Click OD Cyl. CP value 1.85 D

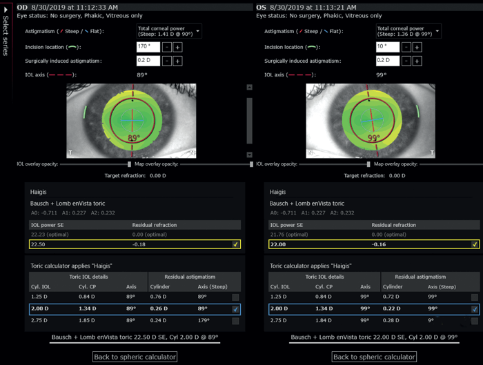point(86,320)
